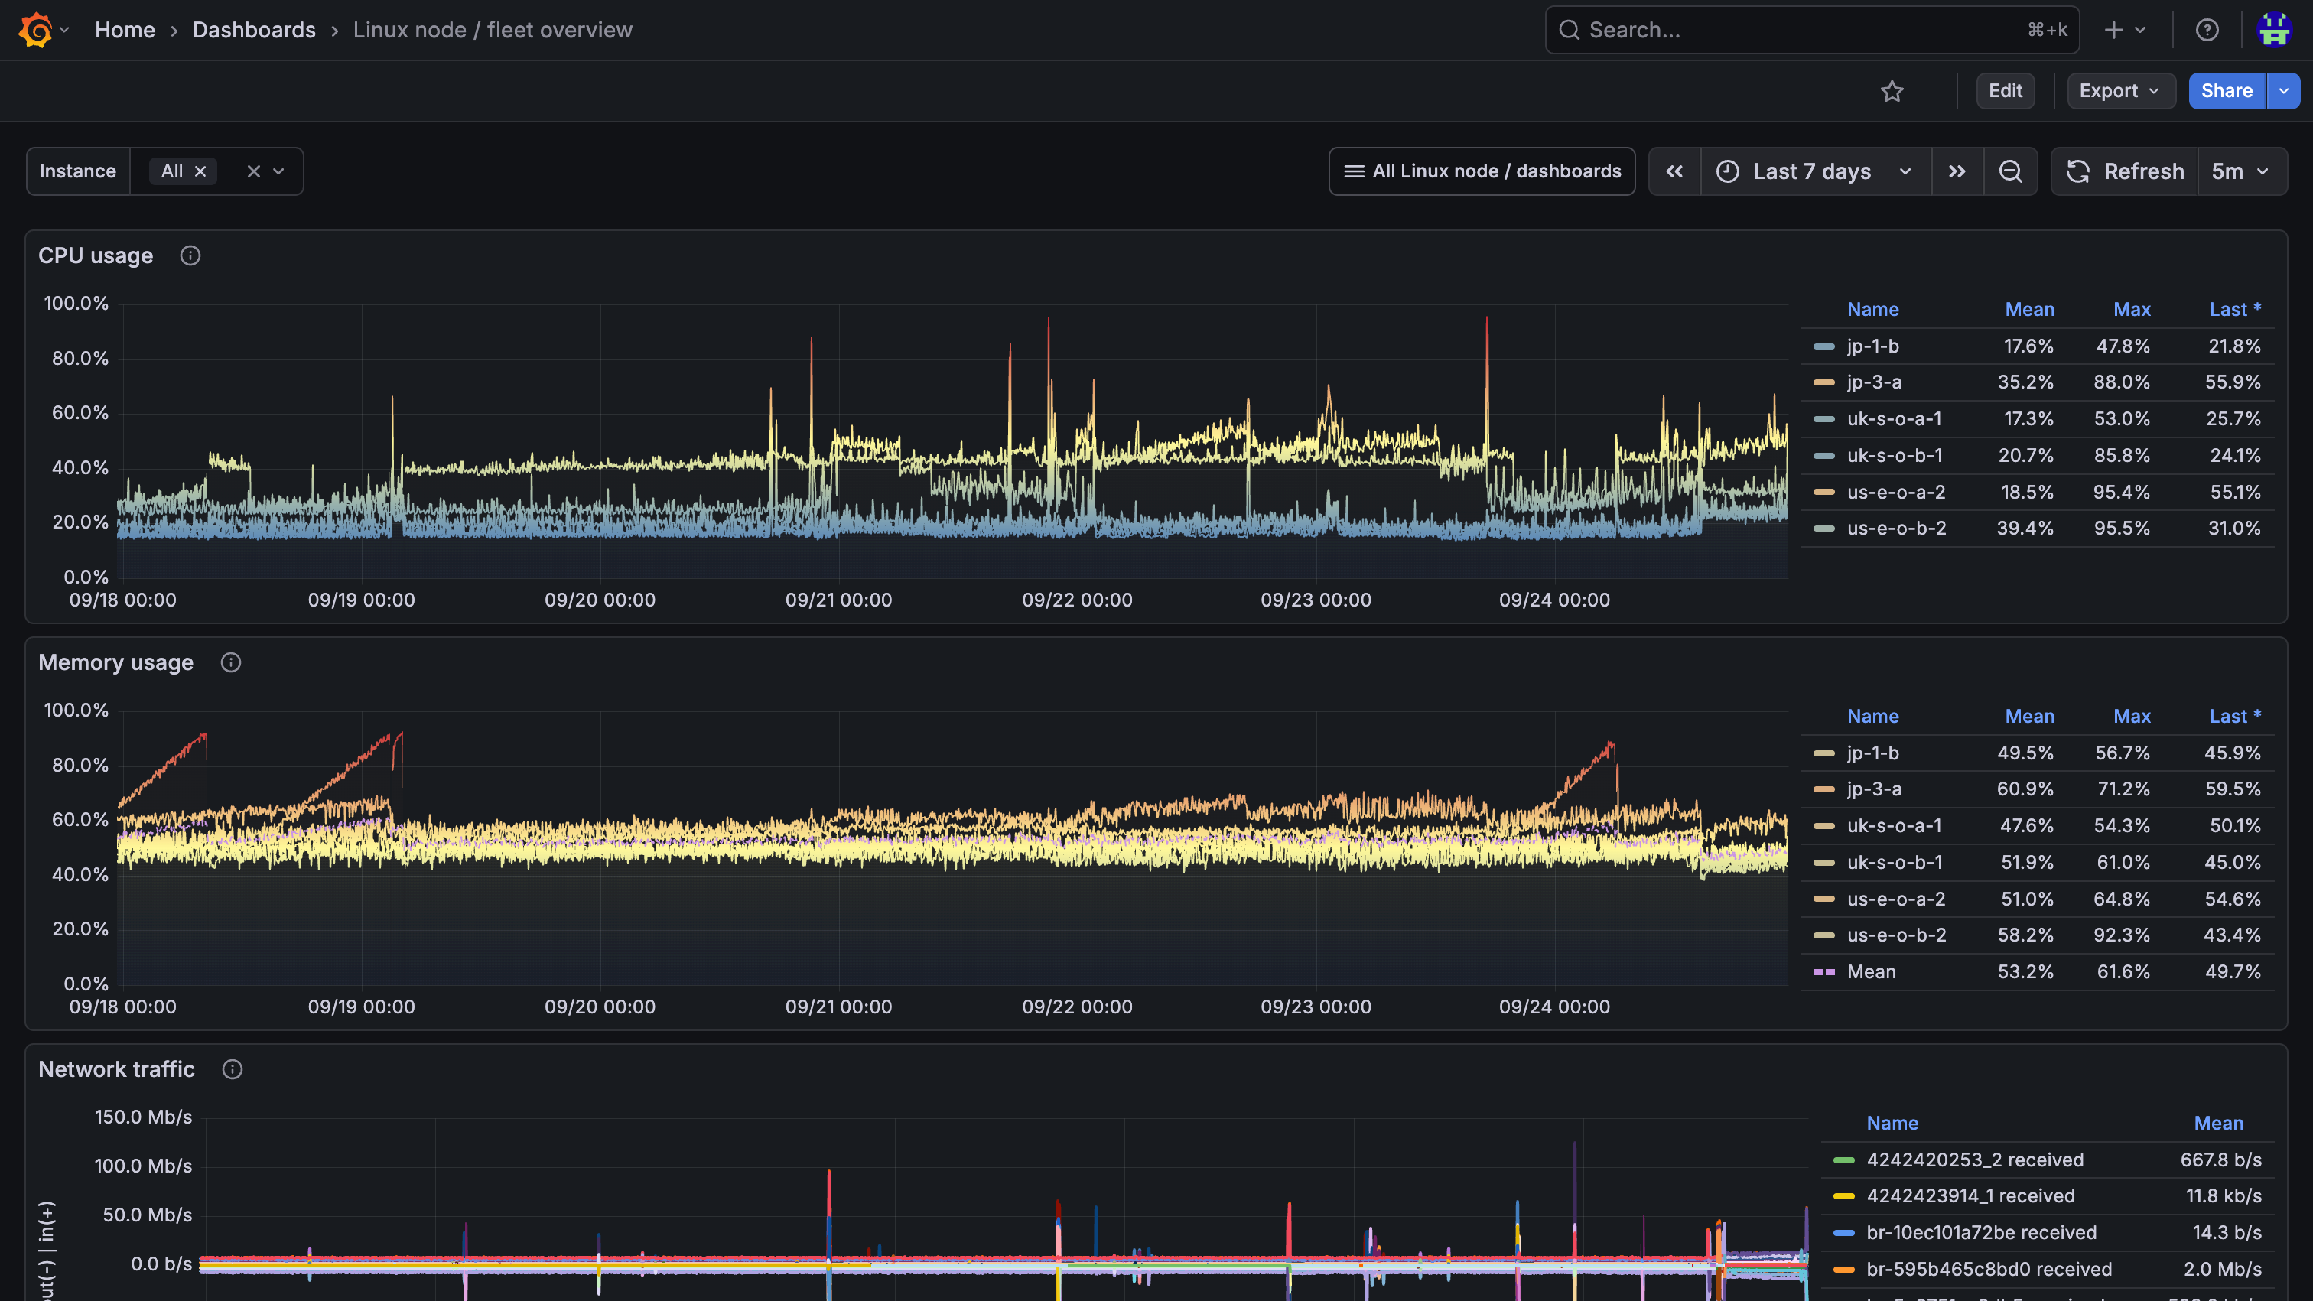Screen dimensions: 2313x1301
Task: Click the Network traffic panel title
Action: pyautogui.click(x=117, y=1069)
